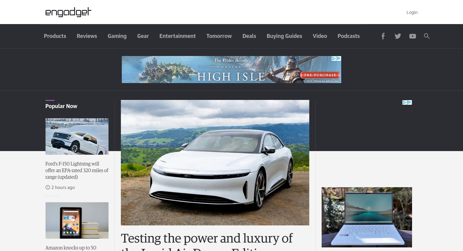Click the Popular Now heading
The height and width of the screenshot is (251, 463).
tap(61, 106)
